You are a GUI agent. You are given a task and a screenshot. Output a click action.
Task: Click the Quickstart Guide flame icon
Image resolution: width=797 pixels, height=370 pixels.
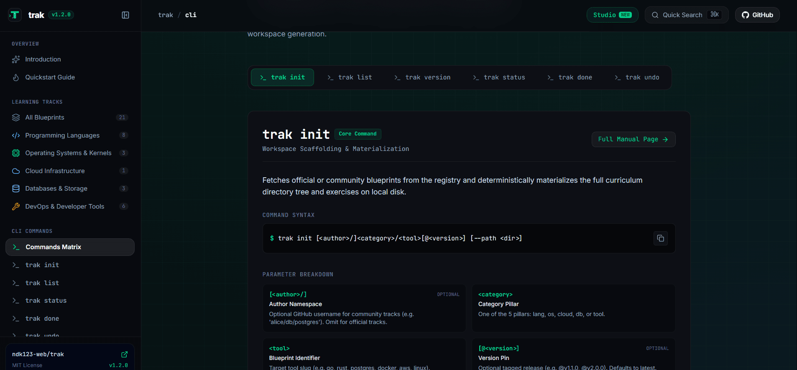tap(16, 77)
